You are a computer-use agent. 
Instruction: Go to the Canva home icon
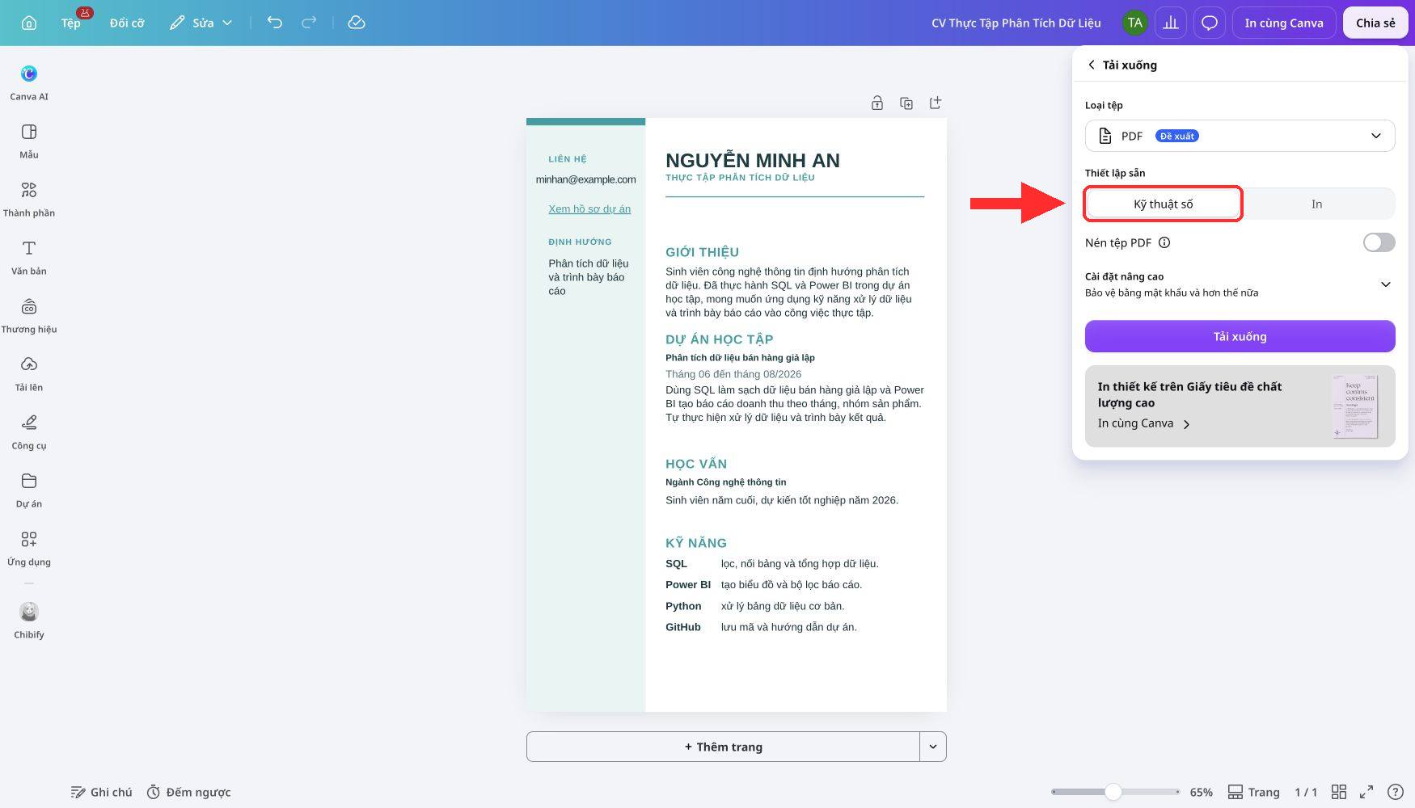pyautogui.click(x=29, y=23)
